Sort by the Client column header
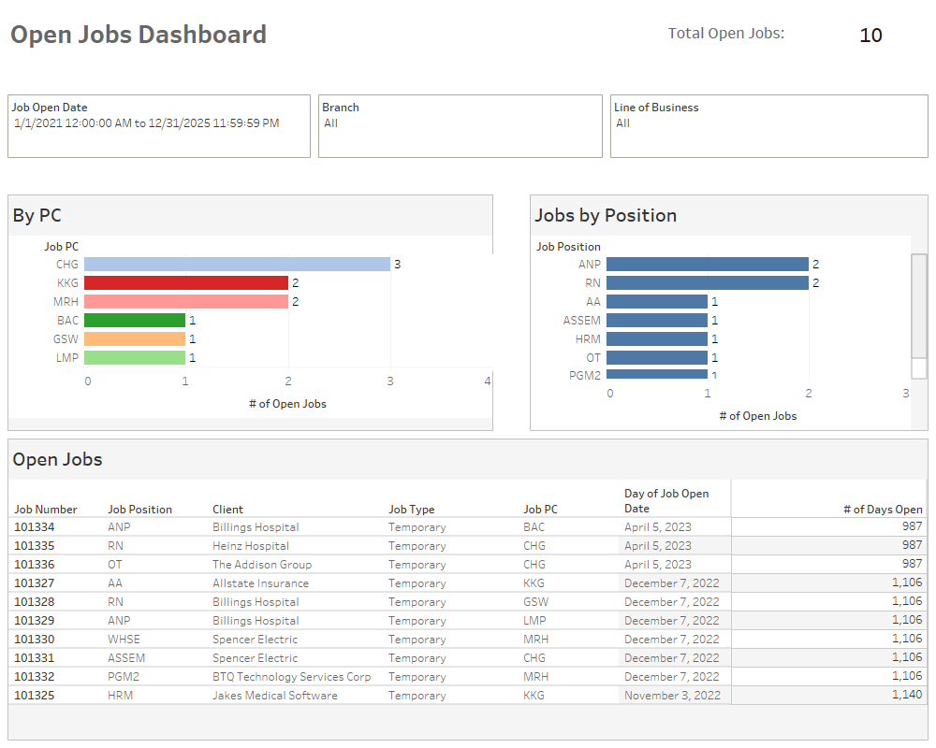936x748 pixels. tap(227, 509)
